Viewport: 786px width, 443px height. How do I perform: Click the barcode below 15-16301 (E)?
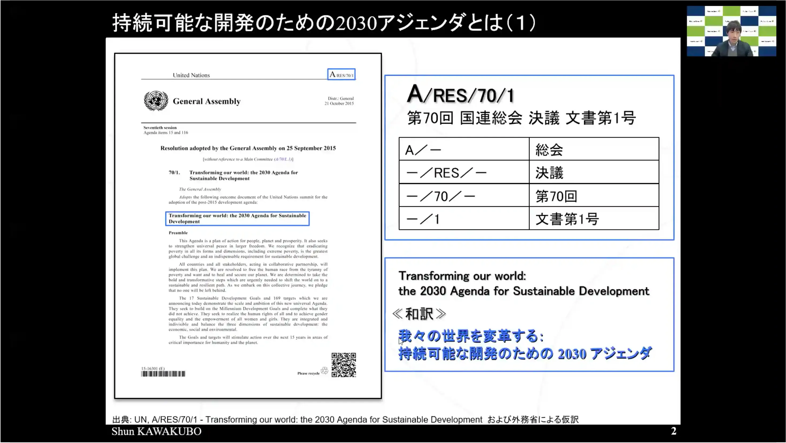click(163, 374)
